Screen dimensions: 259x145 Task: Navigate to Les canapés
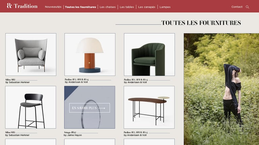(147, 7)
